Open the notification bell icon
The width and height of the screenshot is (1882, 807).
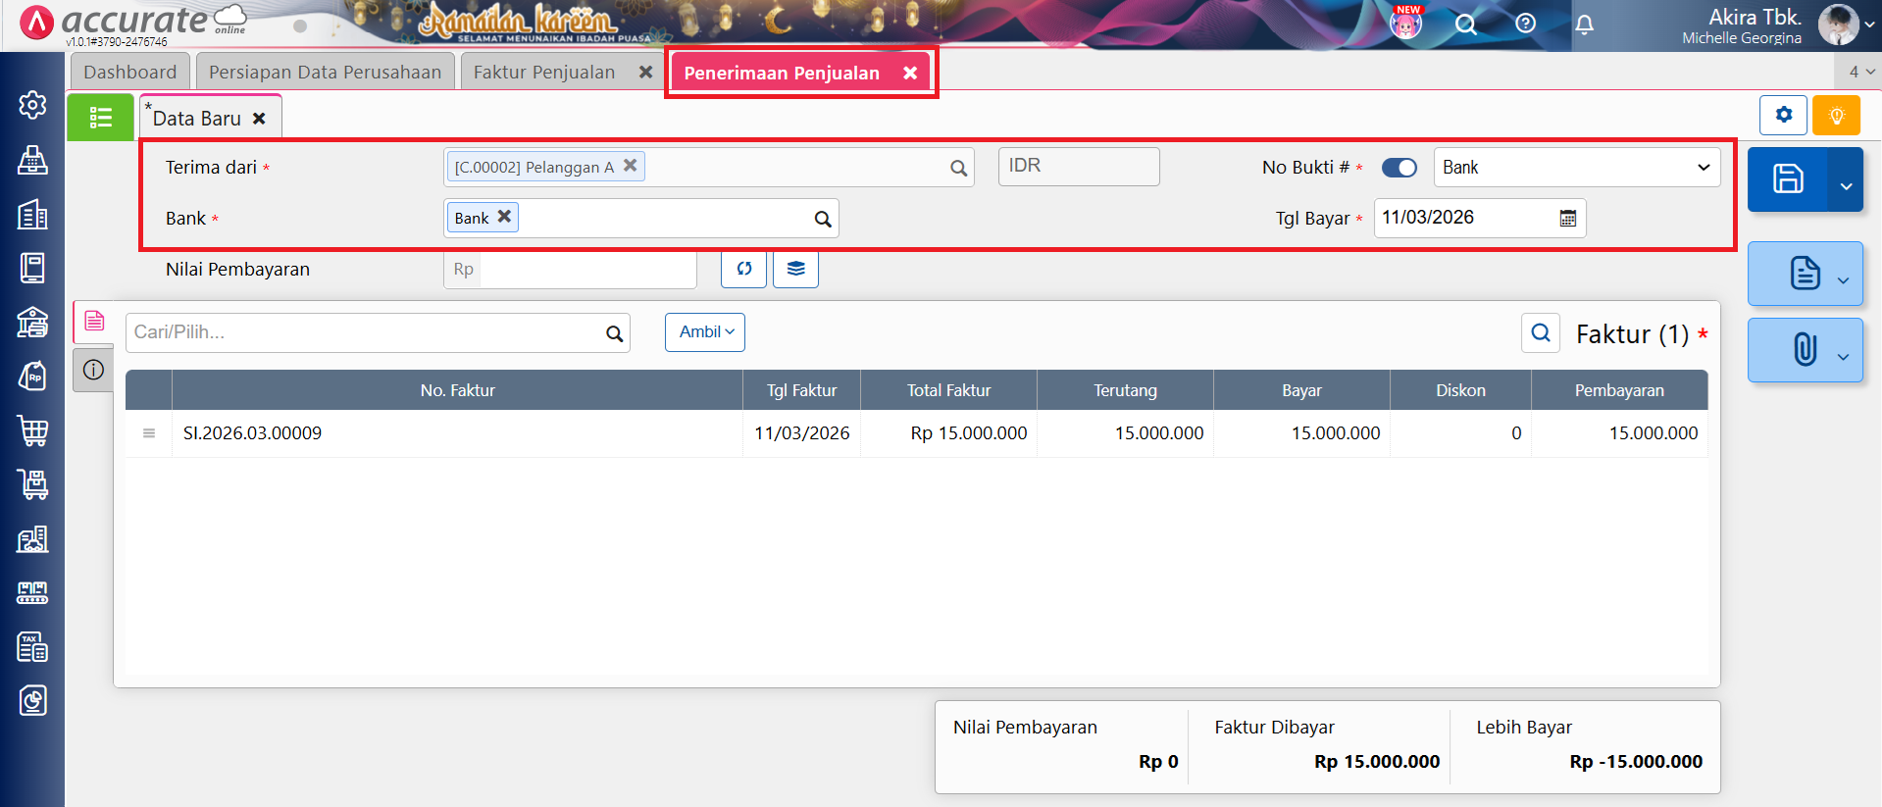pyautogui.click(x=1584, y=25)
